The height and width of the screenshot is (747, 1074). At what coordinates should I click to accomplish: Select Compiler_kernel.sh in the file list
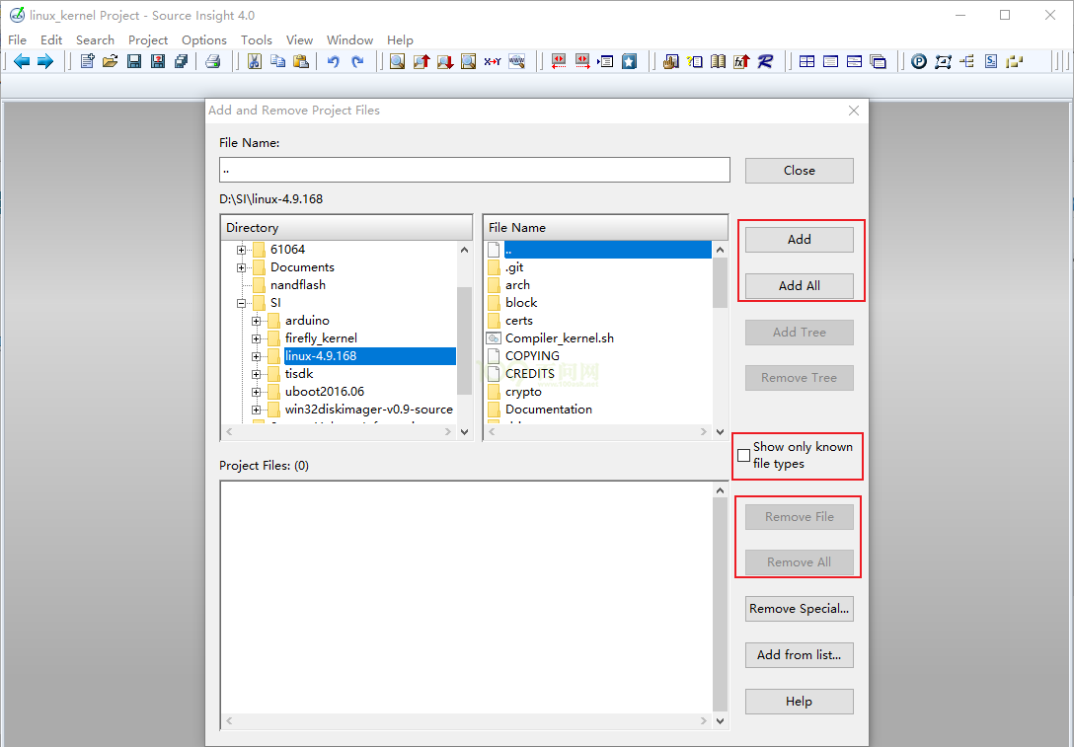560,338
